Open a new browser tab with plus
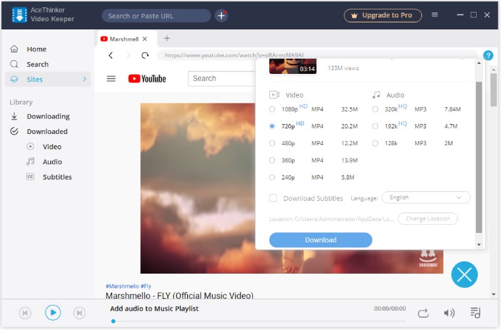 point(167,38)
